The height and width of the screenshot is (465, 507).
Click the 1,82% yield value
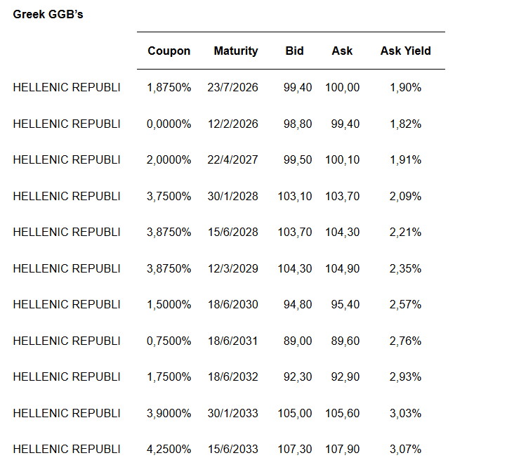[x=405, y=124]
